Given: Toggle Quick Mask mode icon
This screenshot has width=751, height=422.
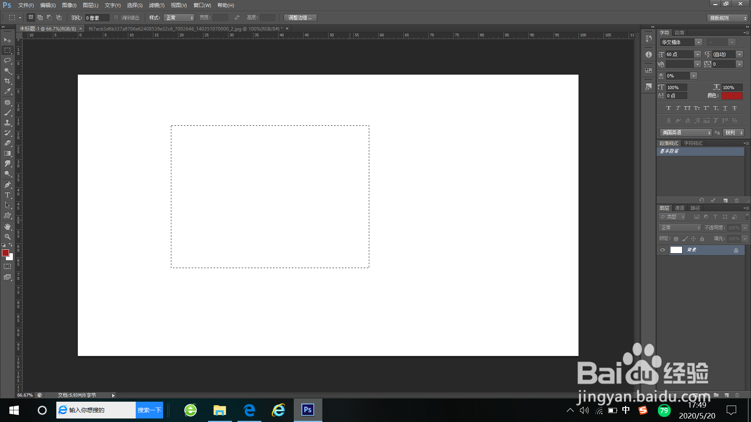Looking at the screenshot, I should [x=7, y=266].
